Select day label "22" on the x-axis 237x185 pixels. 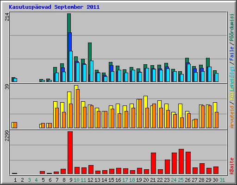[160, 180]
